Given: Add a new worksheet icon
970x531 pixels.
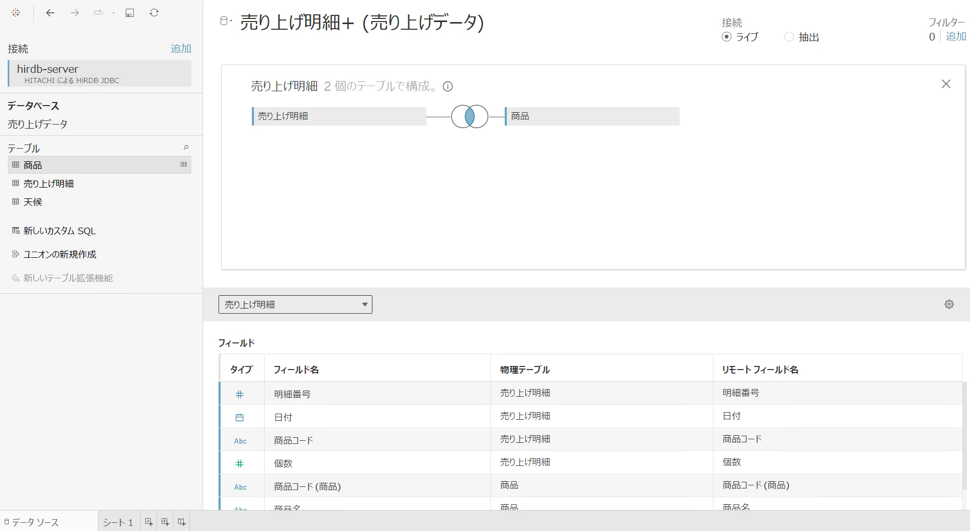Looking at the screenshot, I should click(149, 522).
